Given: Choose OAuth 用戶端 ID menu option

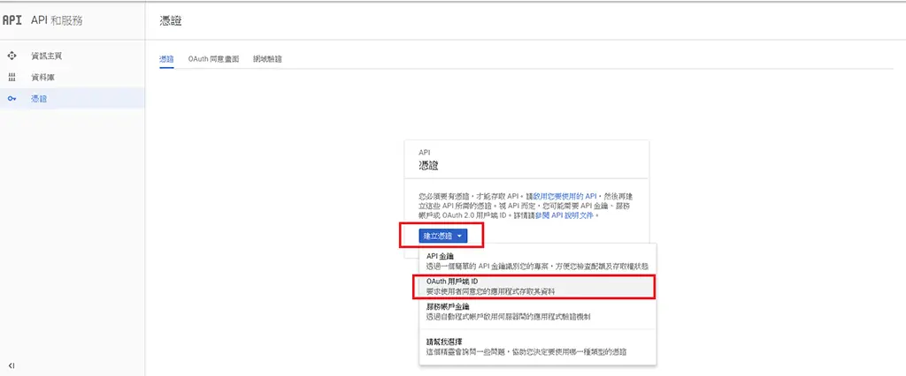Looking at the screenshot, I should 537,287.
